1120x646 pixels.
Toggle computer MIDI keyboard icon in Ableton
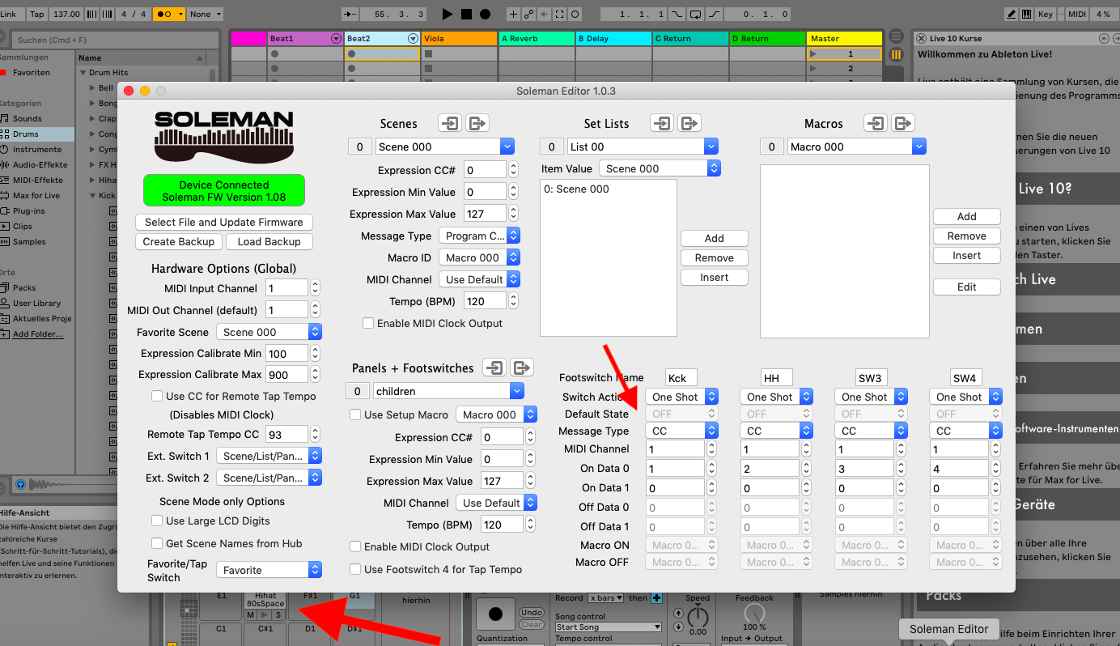1028,15
